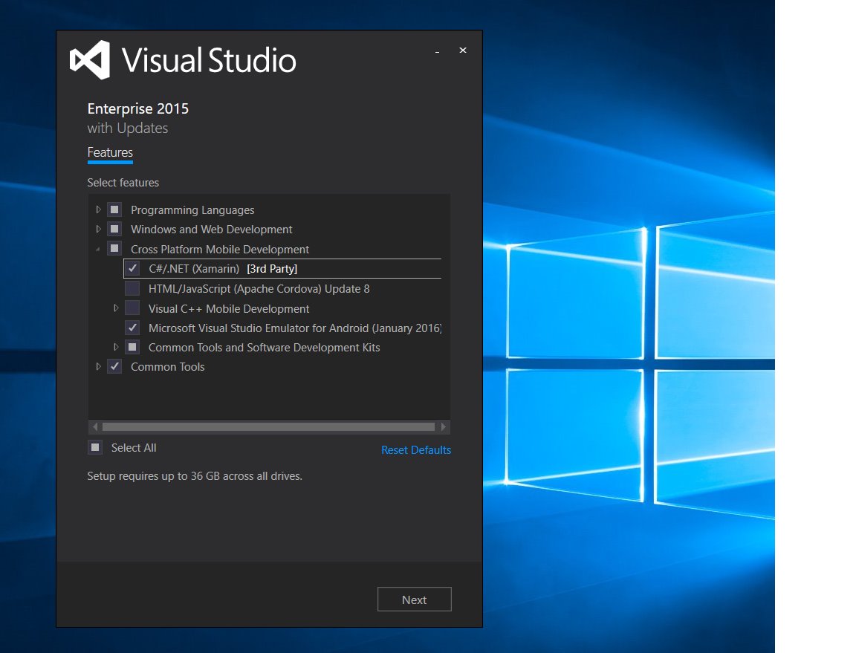Collapse the Cross Platform Mobile Development node
Screen dimensions: 856x653
tap(98, 250)
